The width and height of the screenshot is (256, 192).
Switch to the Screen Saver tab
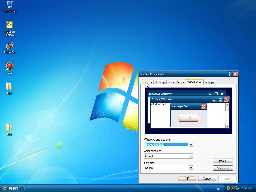176,82
